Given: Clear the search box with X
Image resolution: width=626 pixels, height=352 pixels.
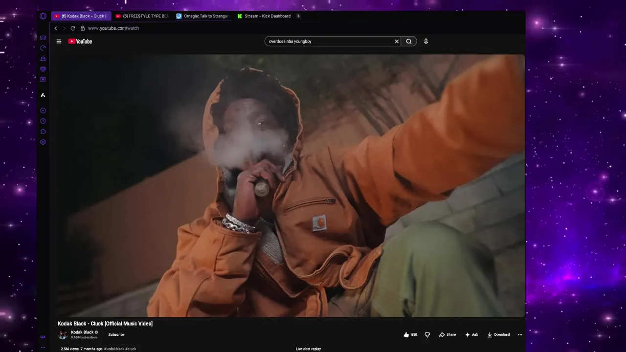Looking at the screenshot, I should pyautogui.click(x=397, y=42).
